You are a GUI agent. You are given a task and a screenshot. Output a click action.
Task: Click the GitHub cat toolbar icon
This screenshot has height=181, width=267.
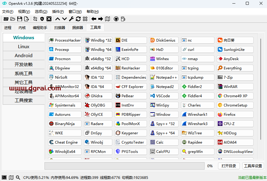click(116, 19)
